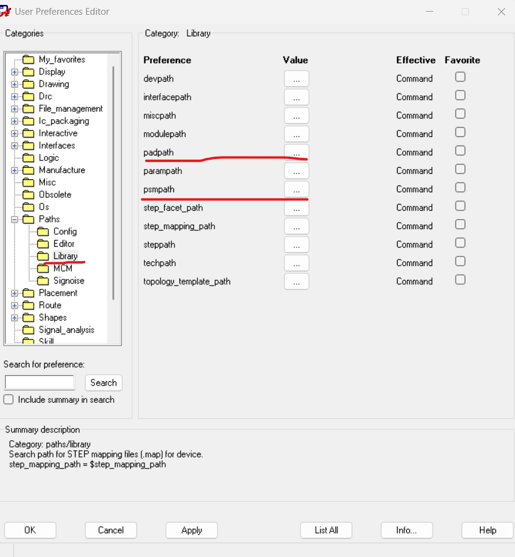Click the File_management folder icon
The image size is (515, 557).
pos(28,109)
